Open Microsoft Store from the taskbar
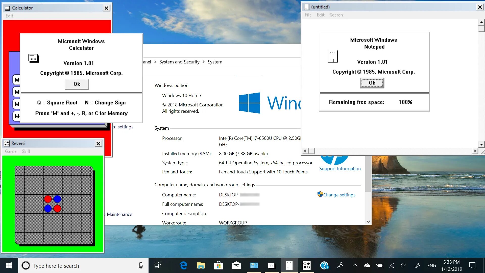The image size is (485, 273). point(219,265)
